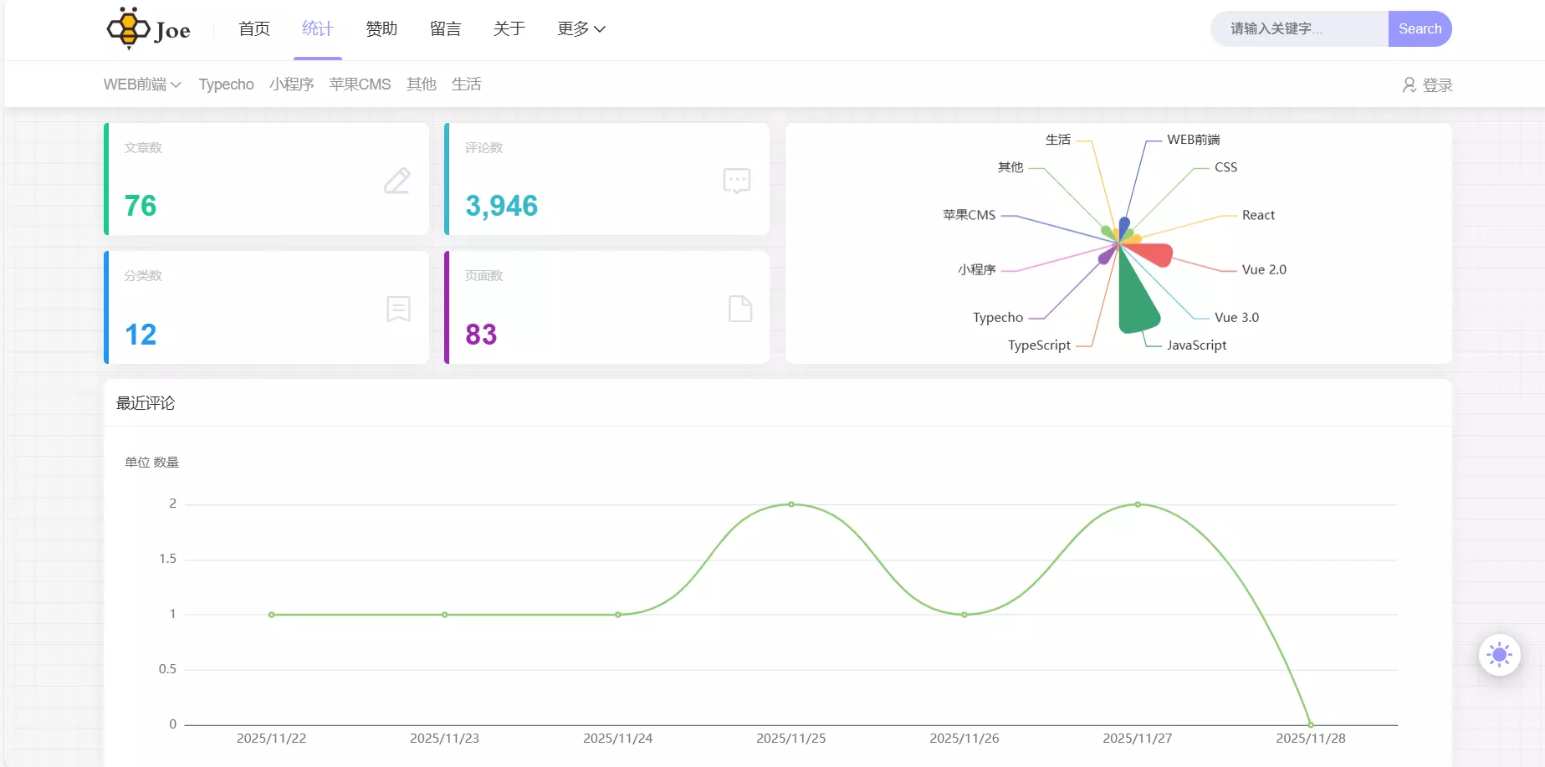Click the red Vue 2.0 pie slice
Image resolution: width=1545 pixels, height=767 pixels.
click(x=1154, y=253)
